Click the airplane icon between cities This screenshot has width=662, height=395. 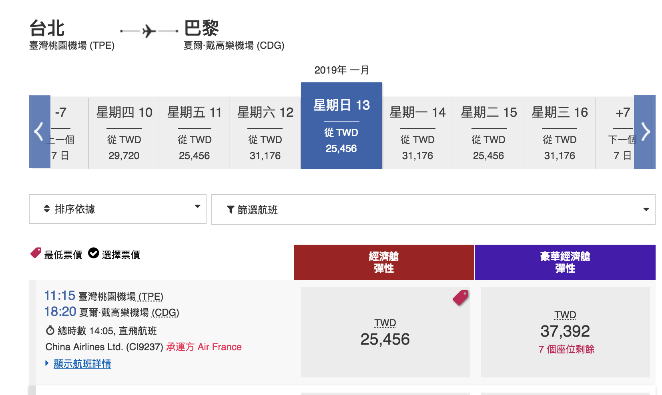[149, 31]
